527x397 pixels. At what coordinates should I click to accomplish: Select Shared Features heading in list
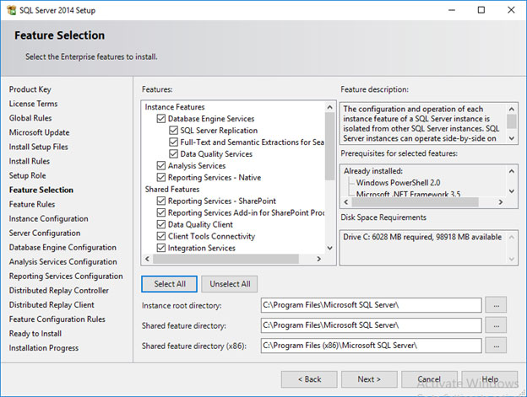pyautogui.click(x=172, y=189)
